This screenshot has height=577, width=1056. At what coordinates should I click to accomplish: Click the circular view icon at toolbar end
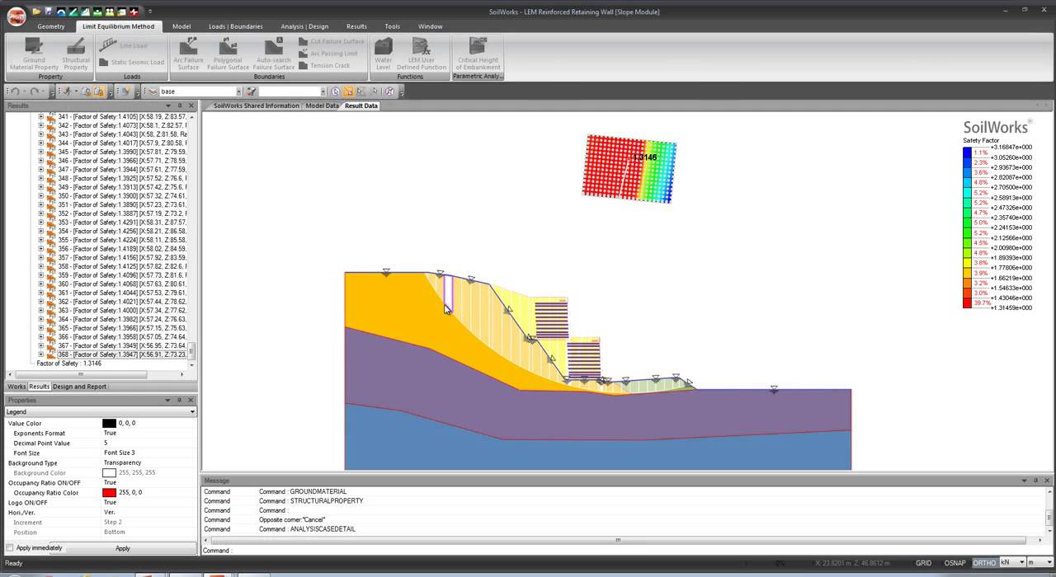pos(389,91)
